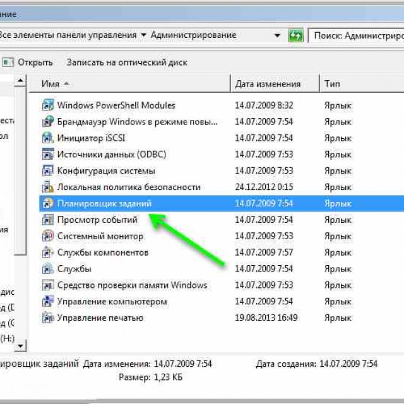The height and width of the screenshot is (404, 404).
Task: Click the green refresh button in address bar
Action: click(295, 35)
